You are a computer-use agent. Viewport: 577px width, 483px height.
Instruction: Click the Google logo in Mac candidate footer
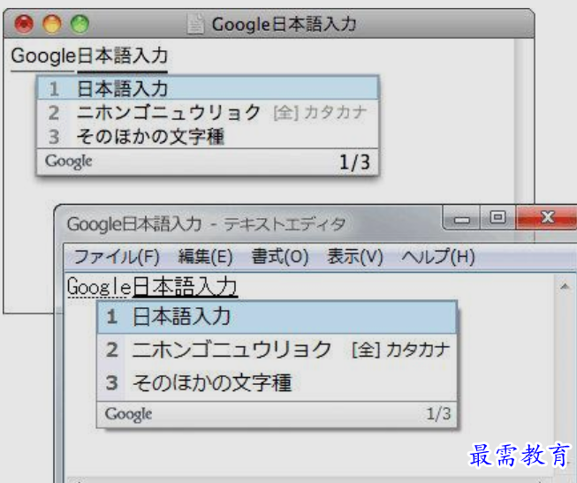pyautogui.click(x=68, y=162)
